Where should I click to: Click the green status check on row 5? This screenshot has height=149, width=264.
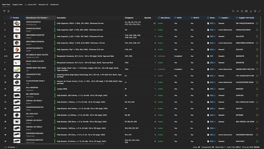coord(257,49)
